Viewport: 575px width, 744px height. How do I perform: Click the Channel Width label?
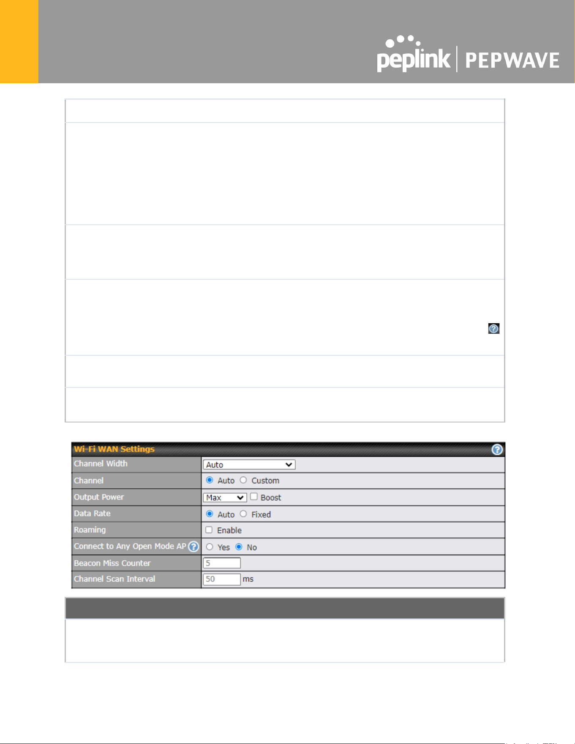pyautogui.click(x=101, y=464)
